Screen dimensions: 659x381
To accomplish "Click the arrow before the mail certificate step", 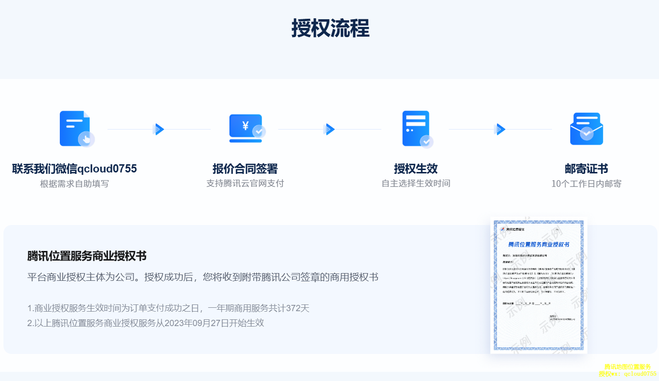I will point(500,129).
